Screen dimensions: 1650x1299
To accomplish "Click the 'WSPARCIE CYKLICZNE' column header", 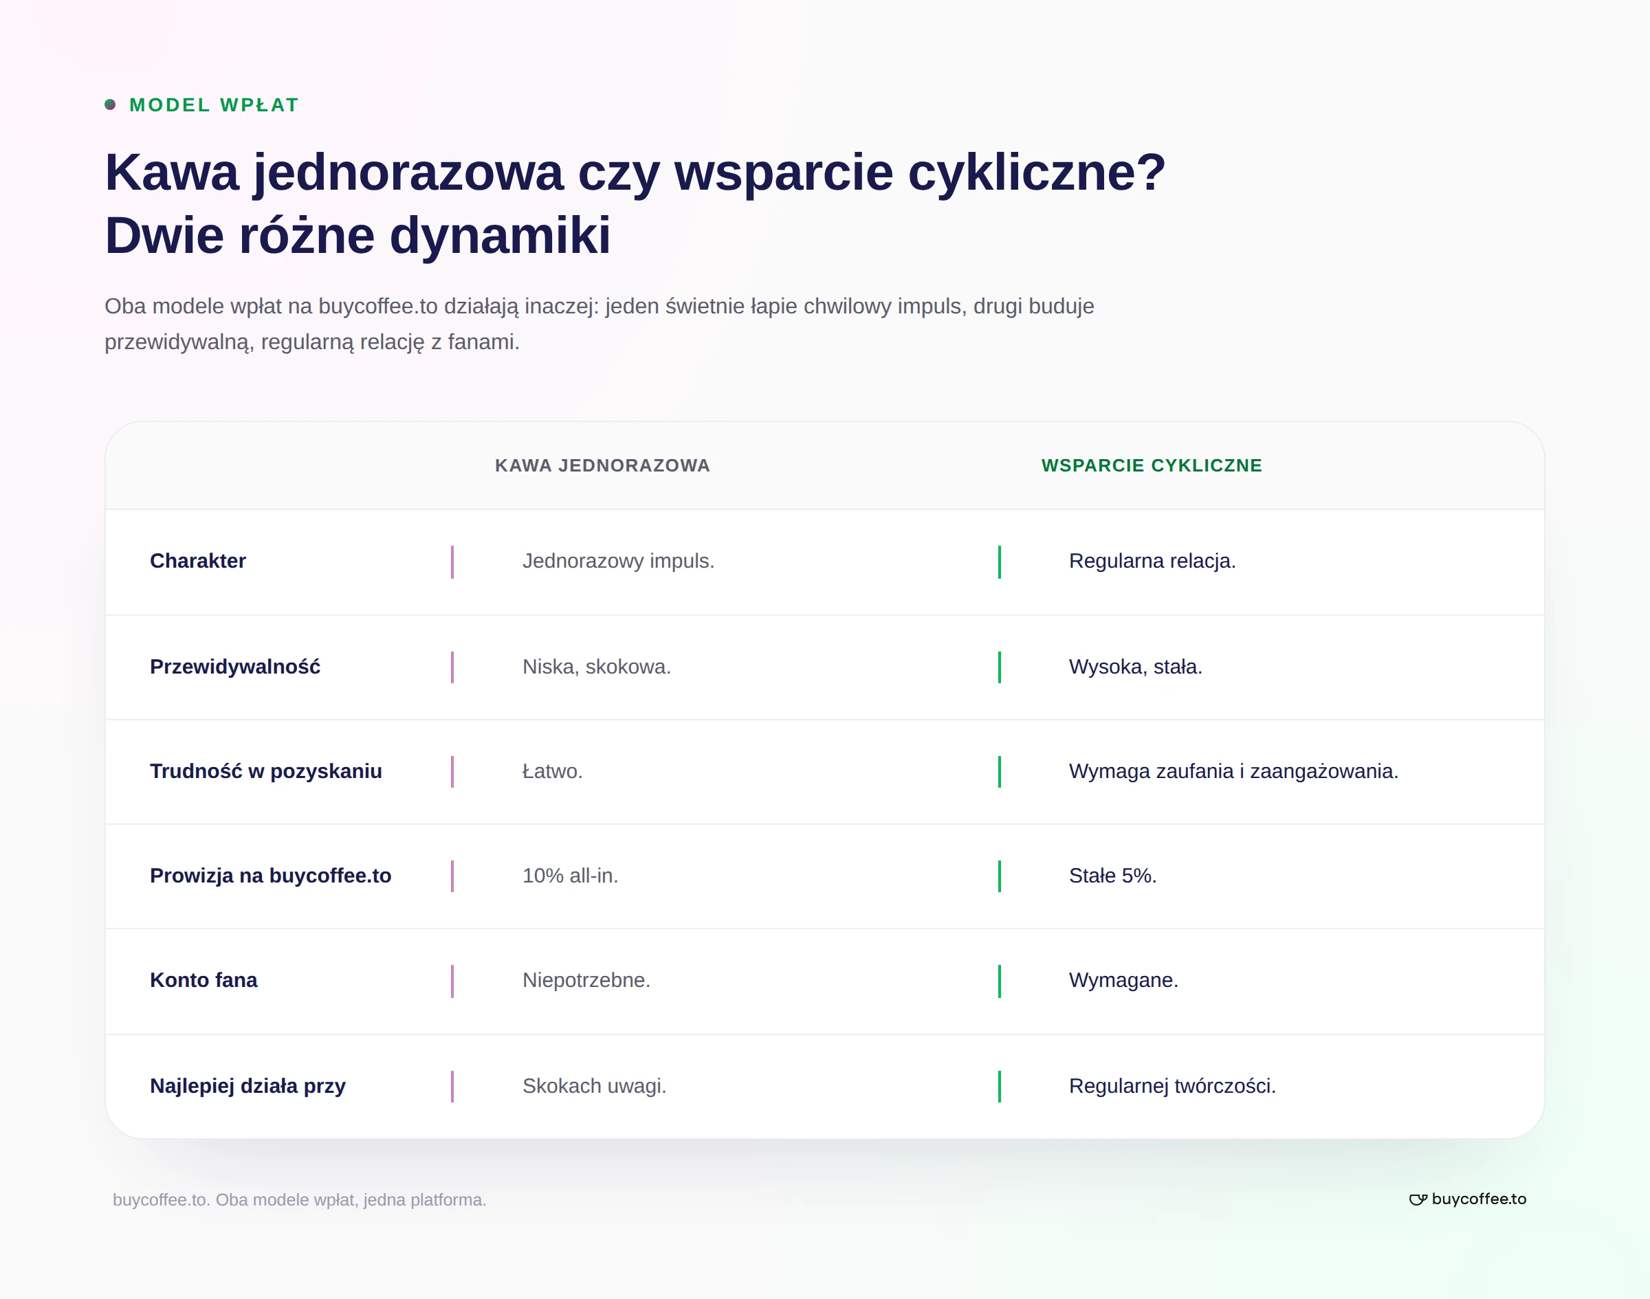I will pos(1152,465).
